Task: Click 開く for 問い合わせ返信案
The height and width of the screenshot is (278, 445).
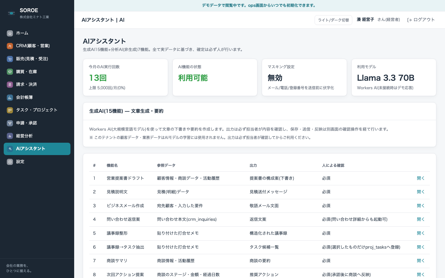Action: [421, 219]
